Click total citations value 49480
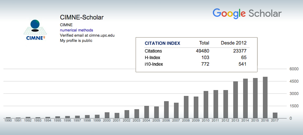The height and width of the screenshot is (135, 303). click(202, 51)
